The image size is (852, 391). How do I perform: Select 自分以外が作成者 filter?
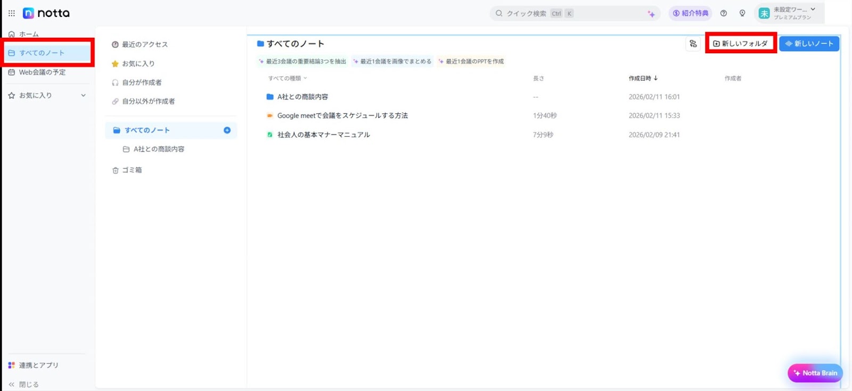143,101
